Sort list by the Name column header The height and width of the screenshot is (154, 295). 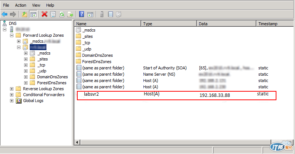click(x=108, y=24)
